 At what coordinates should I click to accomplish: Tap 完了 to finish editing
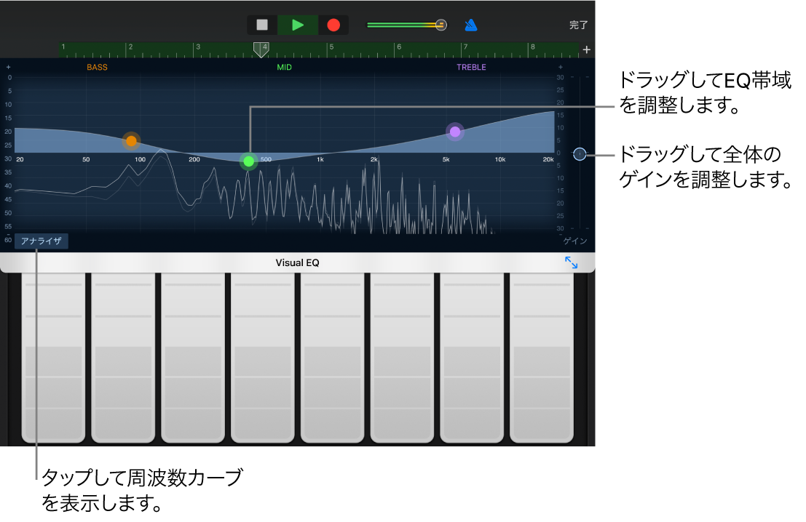tap(578, 24)
